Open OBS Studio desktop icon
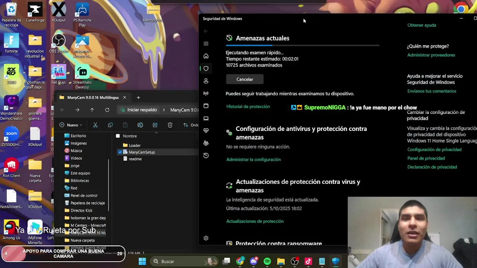 pyautogui.click(x=59, y=44)
